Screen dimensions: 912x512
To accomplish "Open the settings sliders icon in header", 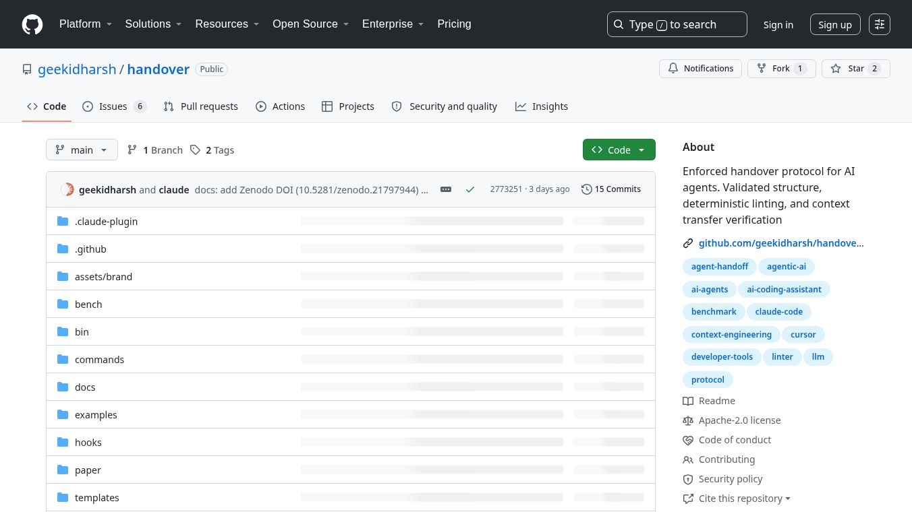I will click(880, 24).
